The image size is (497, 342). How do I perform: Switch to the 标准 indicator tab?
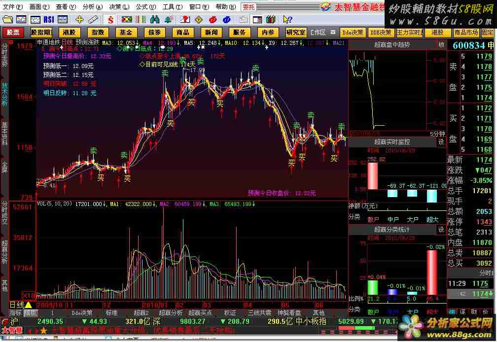(x=111, y=313)
